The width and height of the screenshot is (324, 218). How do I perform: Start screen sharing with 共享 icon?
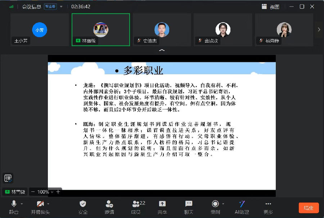[162, 204]
